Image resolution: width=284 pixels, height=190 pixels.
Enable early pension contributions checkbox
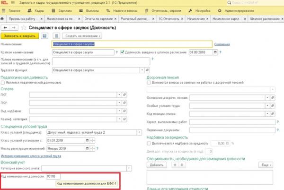pos(149,82)
